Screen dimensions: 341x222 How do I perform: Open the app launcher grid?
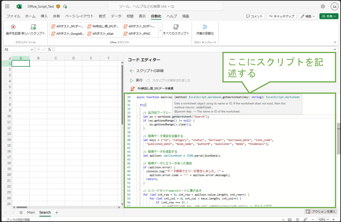point(8,7)
